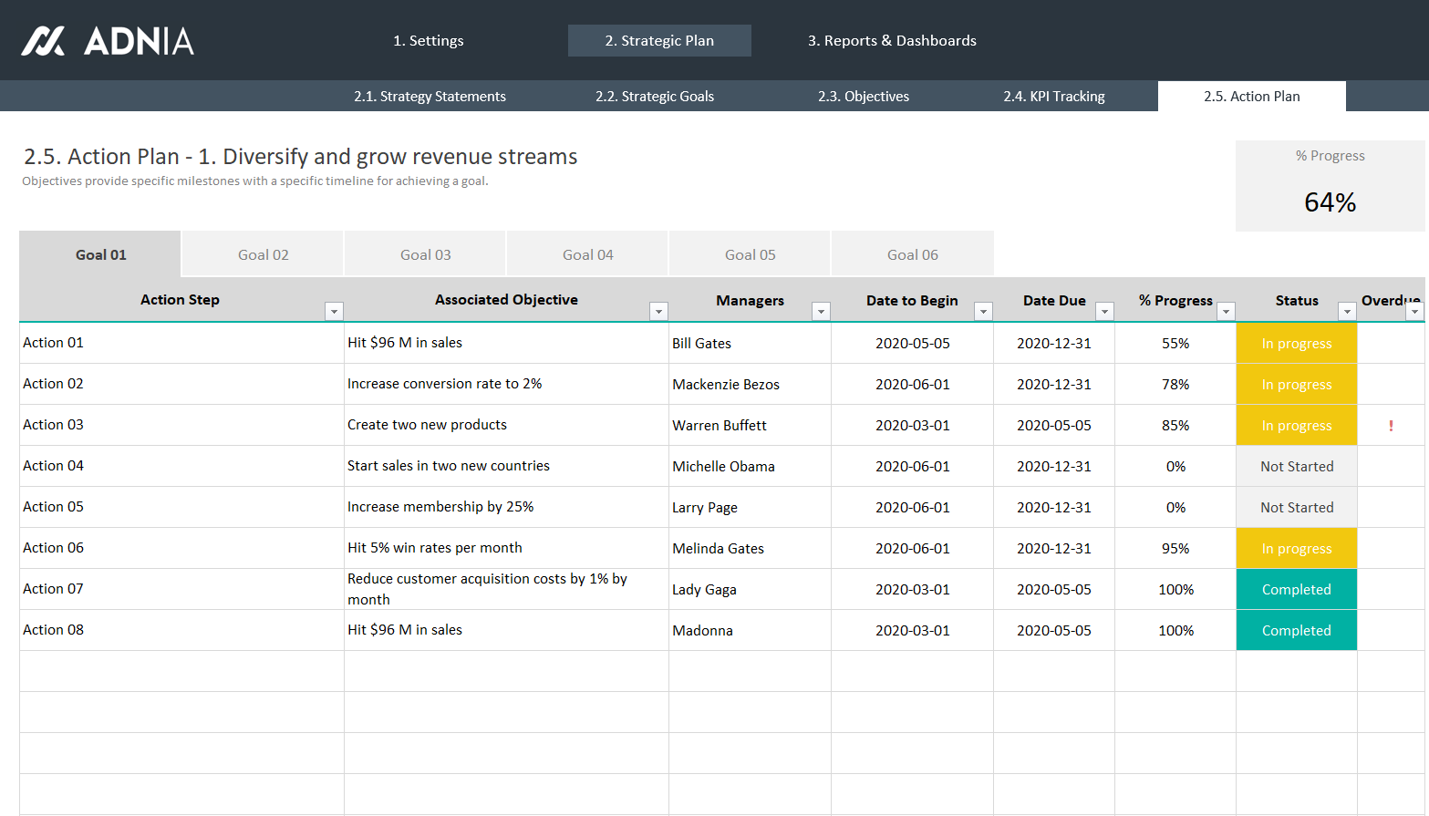1429x816 pixels.
Task: Click the 64% progress summary box
Action: (x=1330, y=187)
